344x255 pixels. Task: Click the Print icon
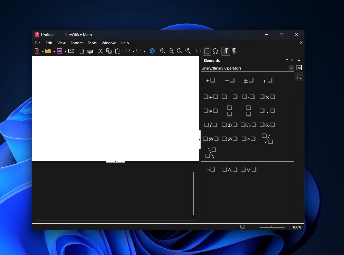tap(90, 51)
